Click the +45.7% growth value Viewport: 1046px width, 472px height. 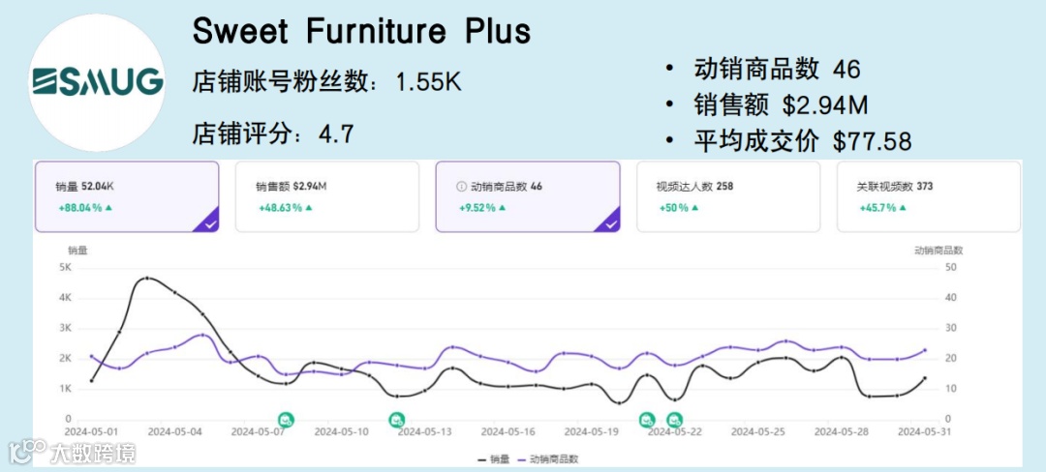877,208
